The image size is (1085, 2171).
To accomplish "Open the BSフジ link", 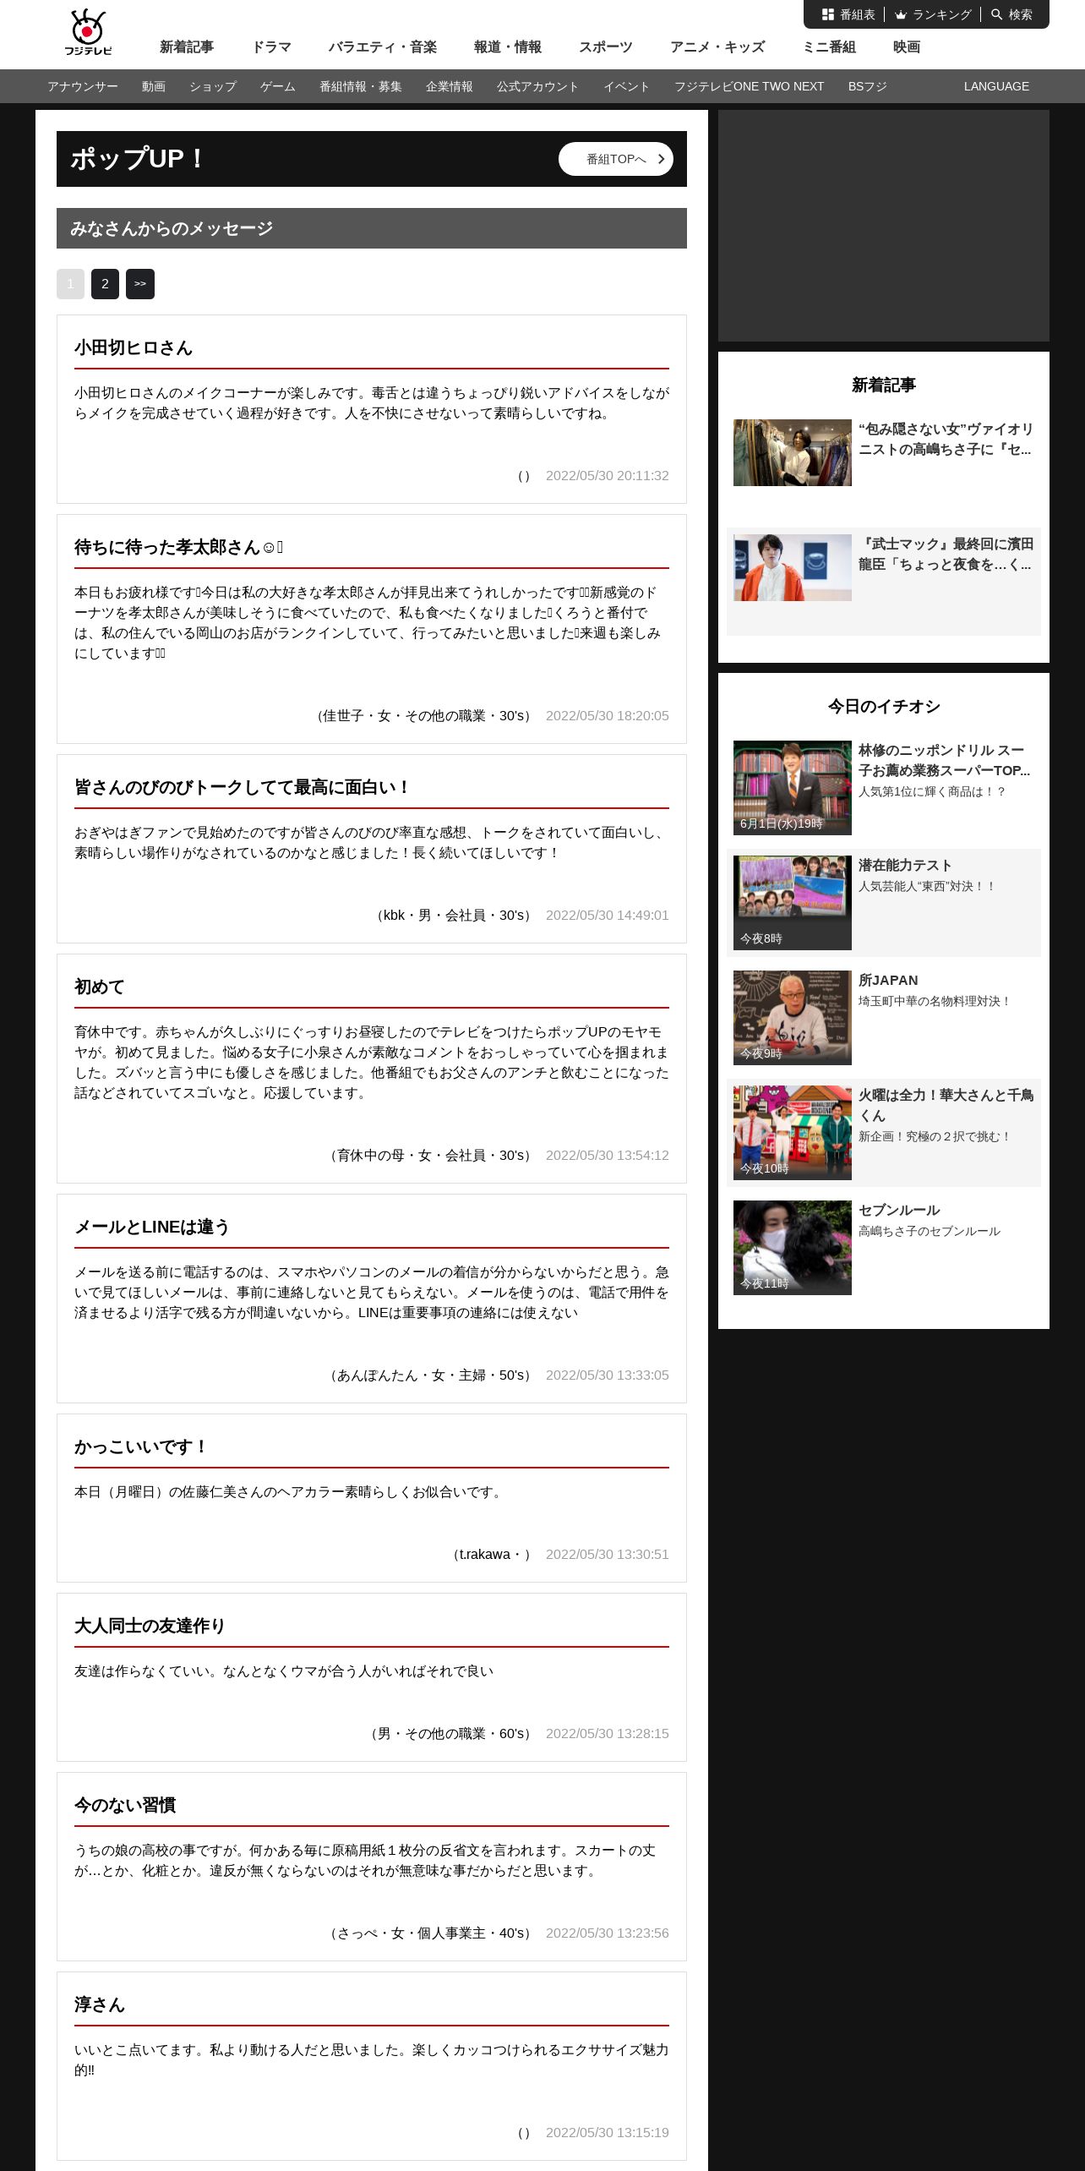I will click(868, 86).
